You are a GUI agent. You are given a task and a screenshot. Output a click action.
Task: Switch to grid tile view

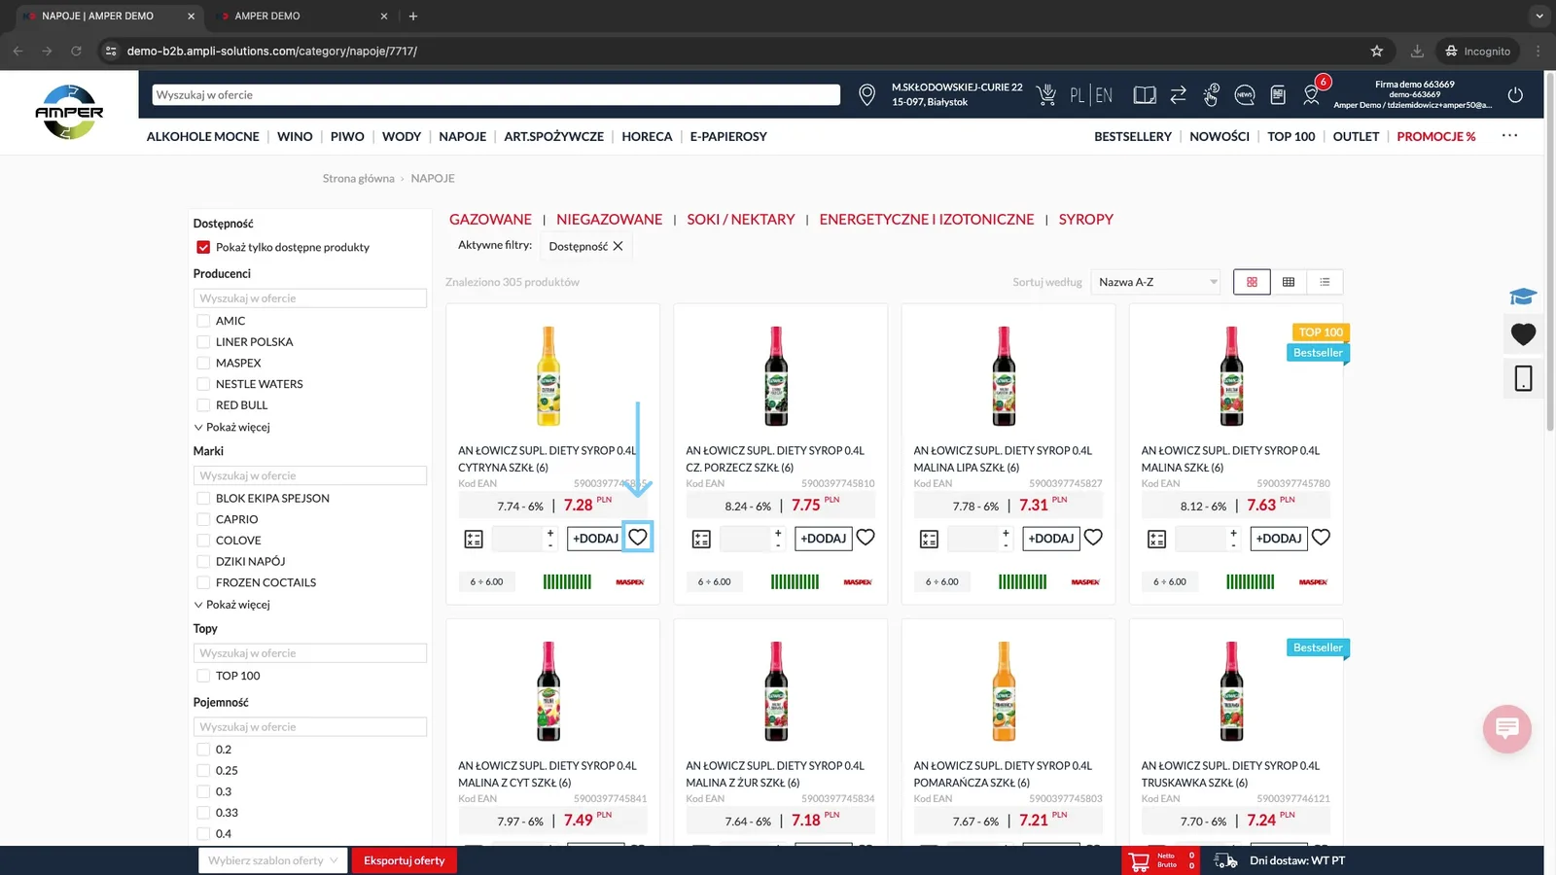1252,282
